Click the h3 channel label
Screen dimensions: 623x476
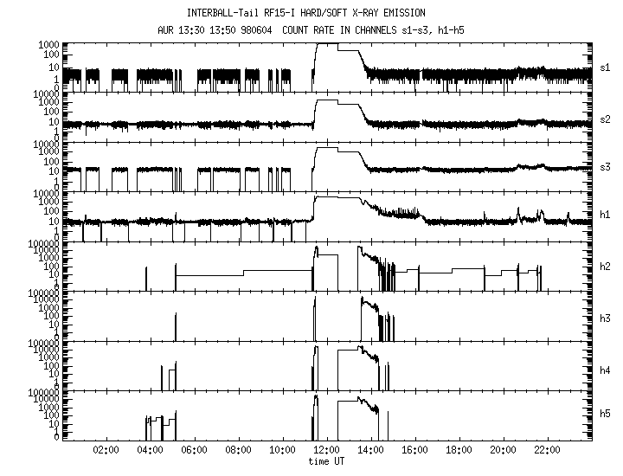[605, 315]
